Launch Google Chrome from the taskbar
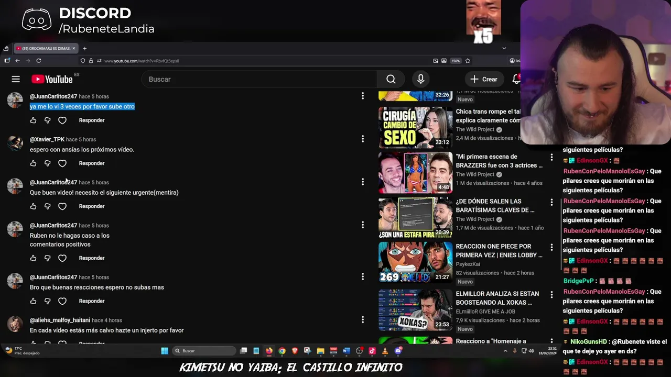 [x=282, y=351]
